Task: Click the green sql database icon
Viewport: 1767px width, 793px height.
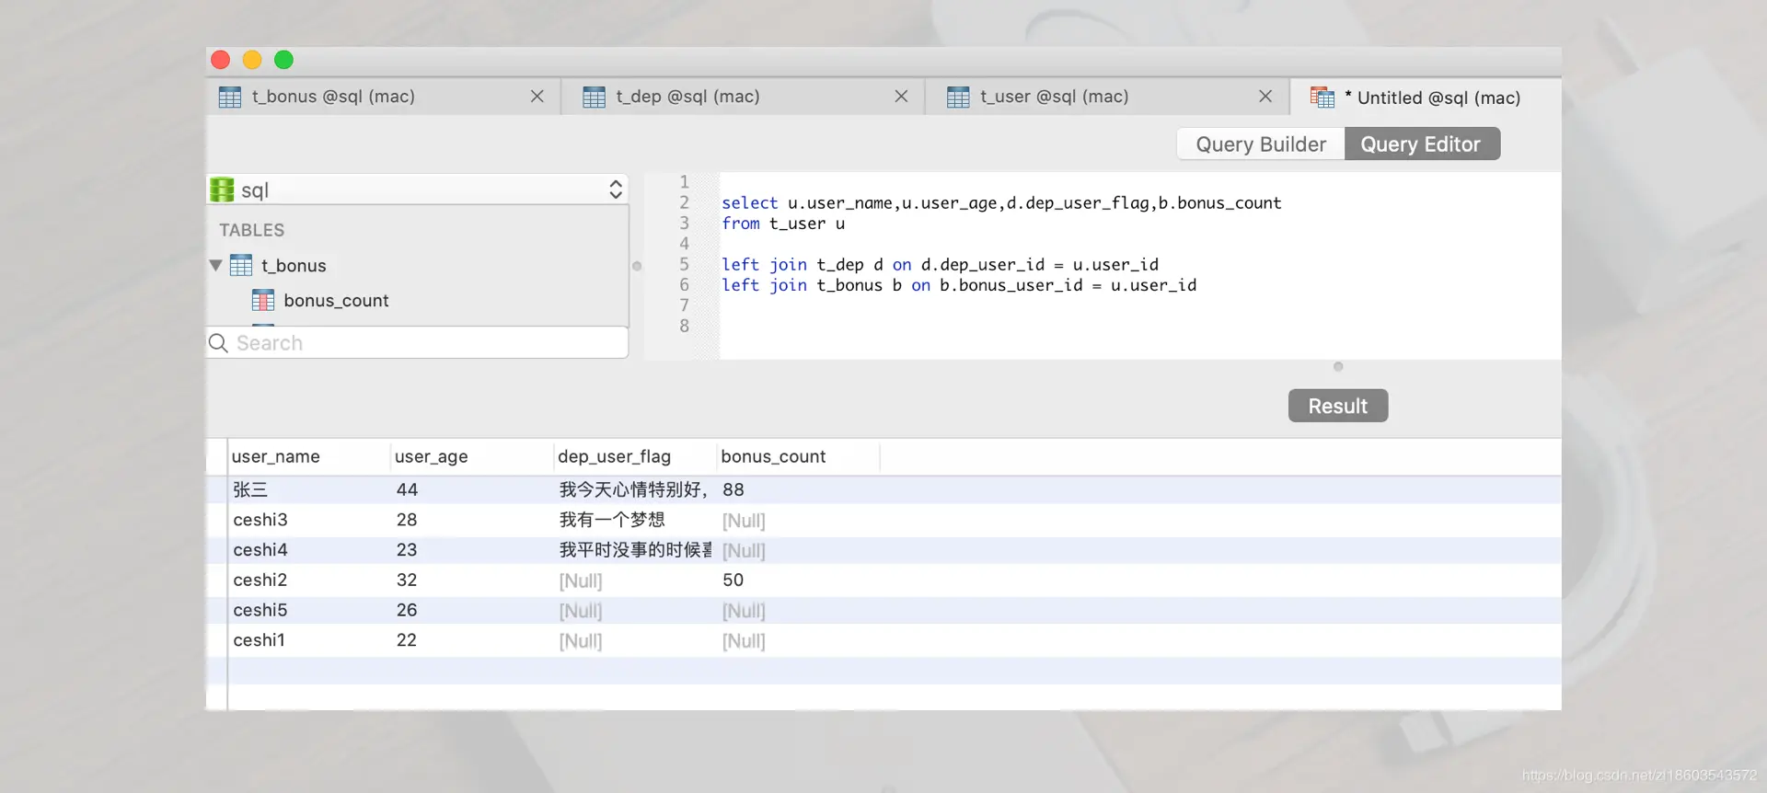Action: pos(222,190)
